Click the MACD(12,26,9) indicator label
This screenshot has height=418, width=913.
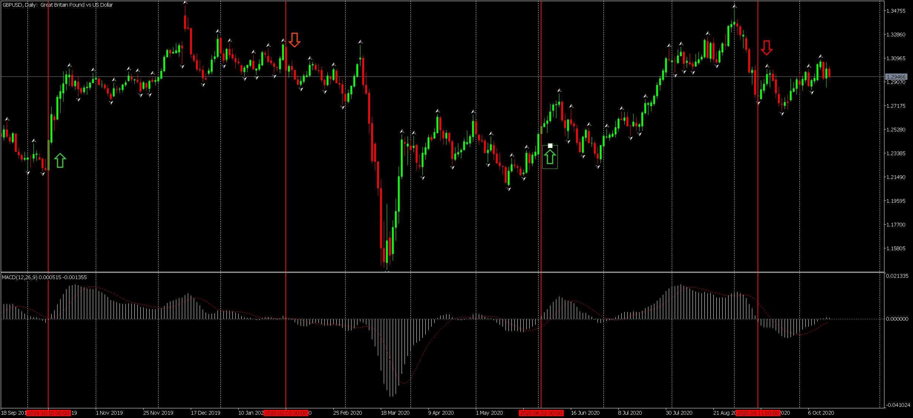[44, 277]
